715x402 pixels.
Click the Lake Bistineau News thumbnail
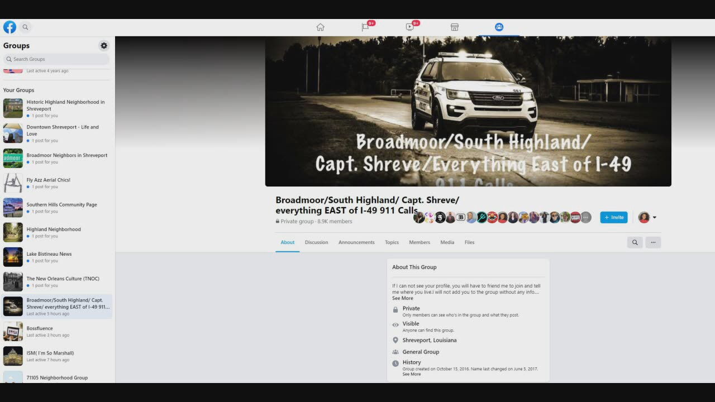click(13, 257)
